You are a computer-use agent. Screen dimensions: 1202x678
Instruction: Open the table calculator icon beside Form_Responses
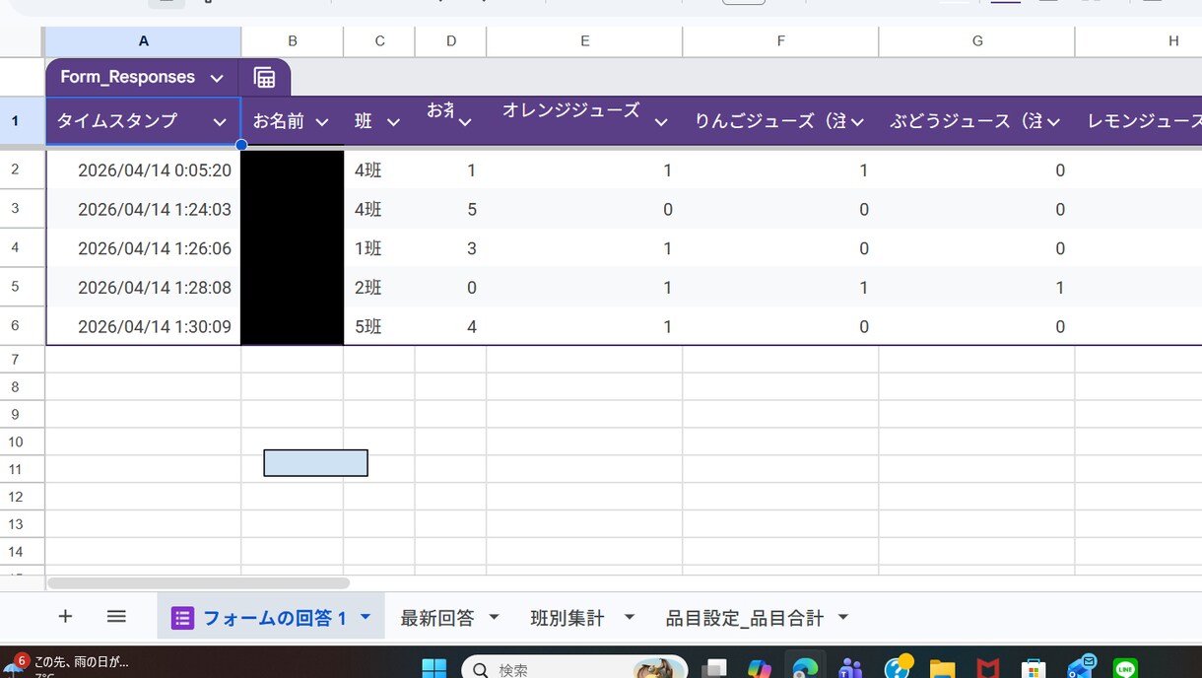pyautogui.click(x=264, y=78)
